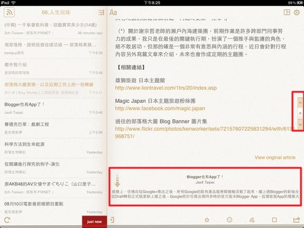Open the facebook.com/magic.japan link
This screenshot has width=304, height=228.
pyautogui.click(x=160, y=108)
